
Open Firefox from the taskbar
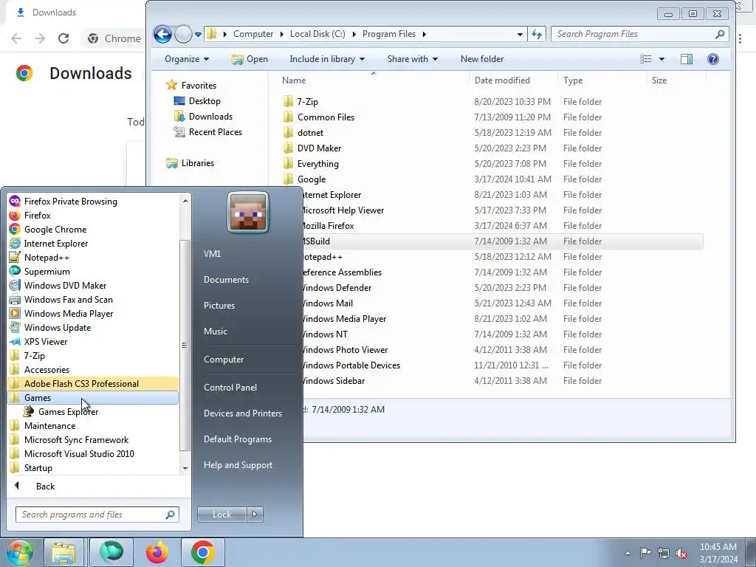[157, 552]
